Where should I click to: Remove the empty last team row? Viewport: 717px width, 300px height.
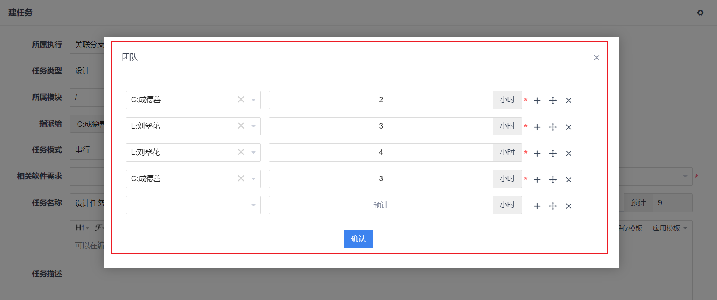click(x=569, y=206)
